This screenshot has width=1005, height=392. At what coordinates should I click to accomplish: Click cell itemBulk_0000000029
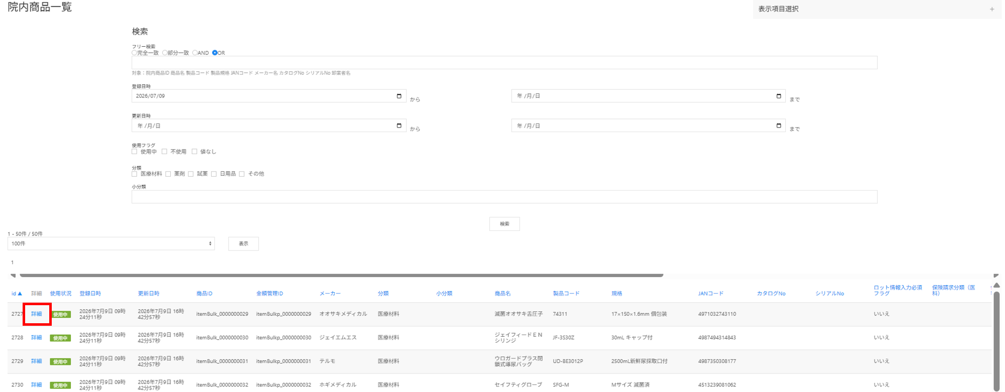(222, 314)
